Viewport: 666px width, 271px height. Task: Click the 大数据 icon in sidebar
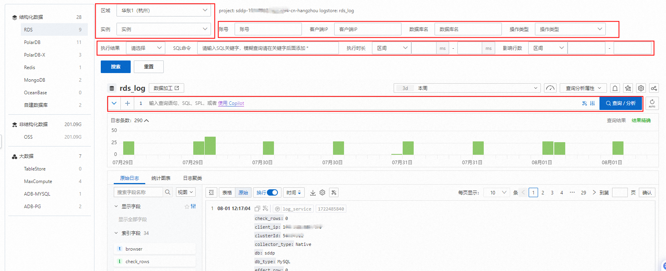[x=15, y=156]
